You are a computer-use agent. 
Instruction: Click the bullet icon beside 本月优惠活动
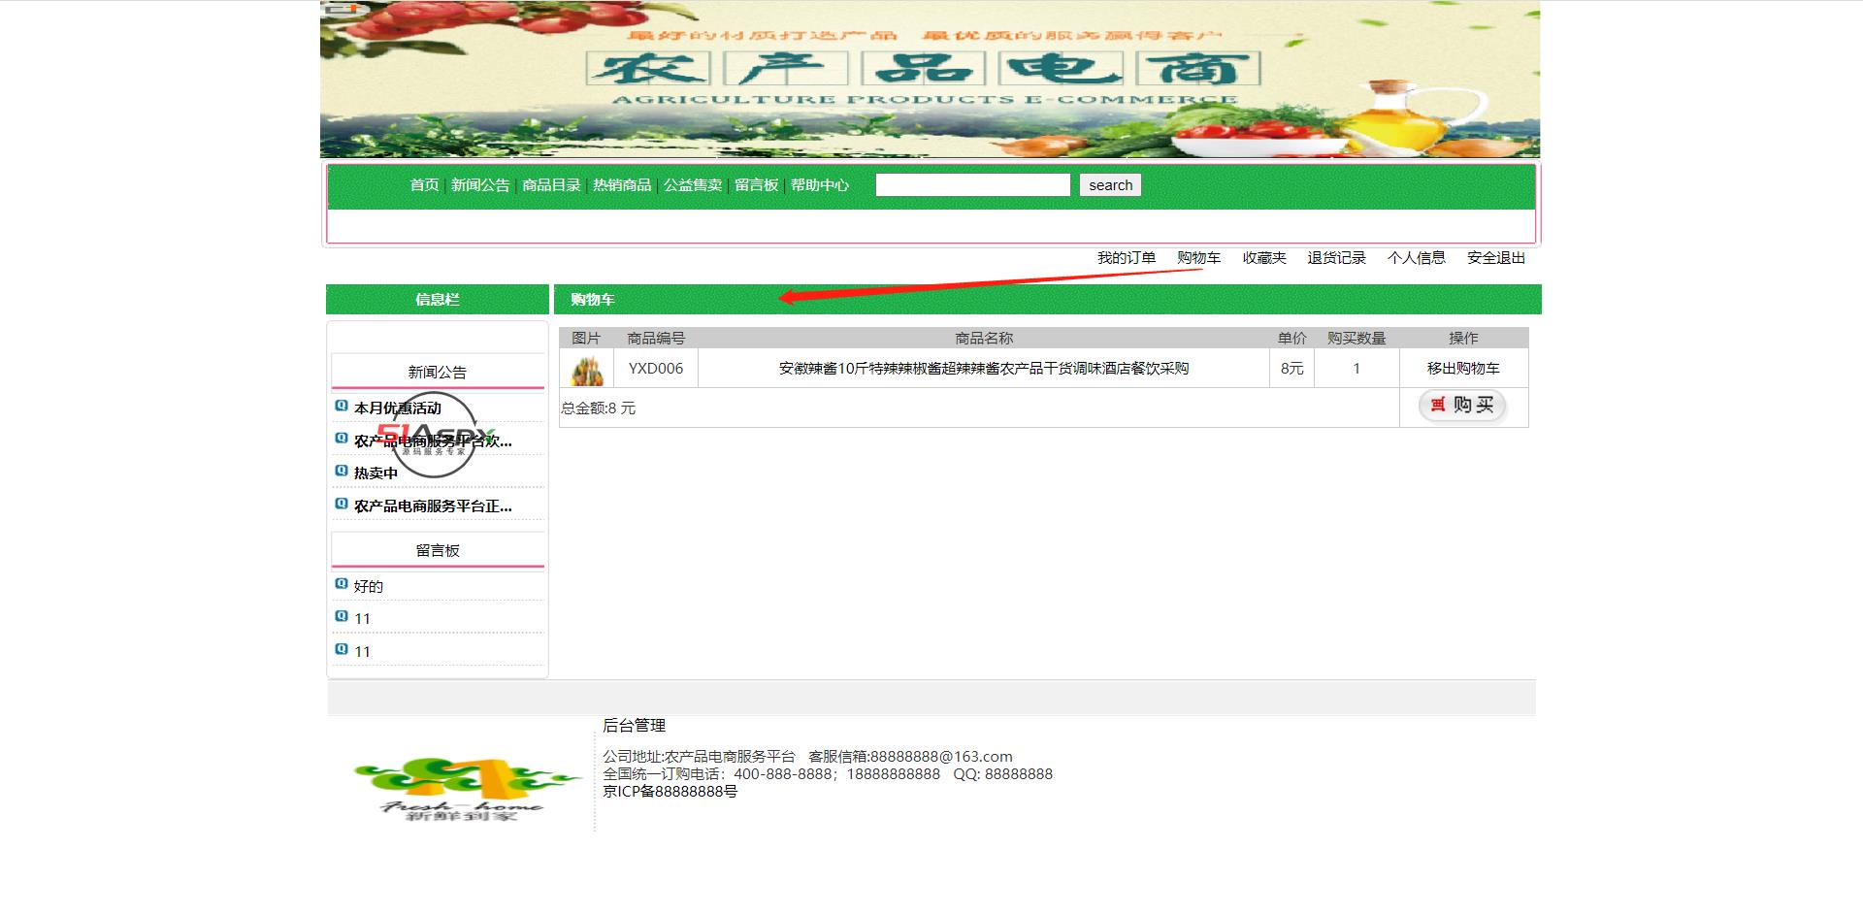(x=342, y=406)
